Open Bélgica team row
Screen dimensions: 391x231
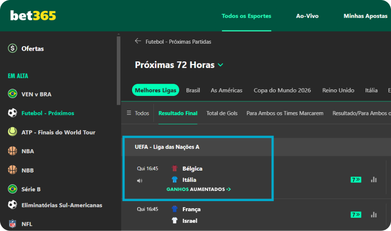[x=192, y=169]
